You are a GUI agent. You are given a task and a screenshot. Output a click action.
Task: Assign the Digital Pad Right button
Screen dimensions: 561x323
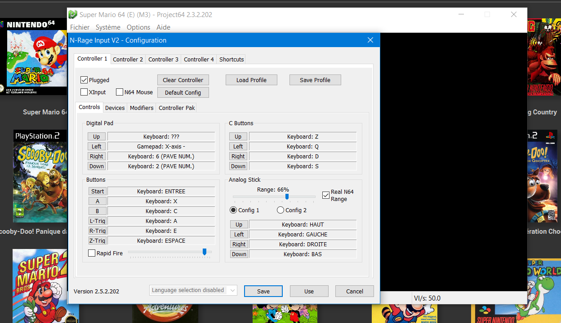[x=97, y=156]
